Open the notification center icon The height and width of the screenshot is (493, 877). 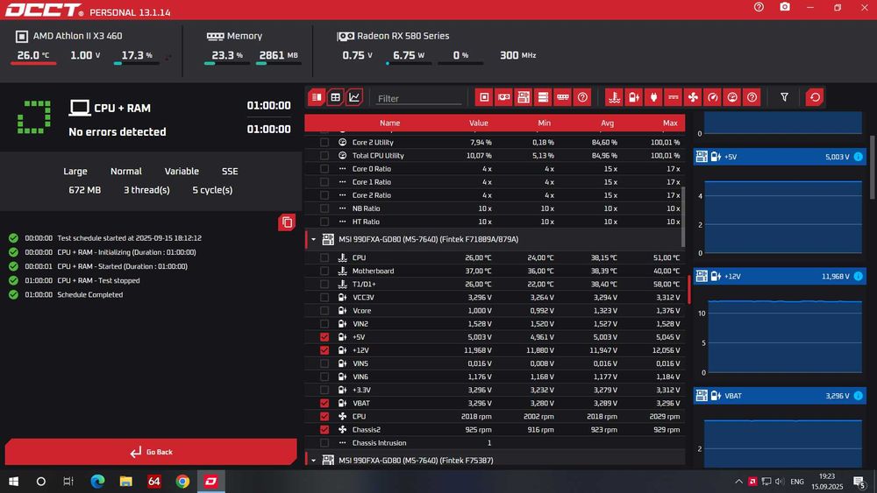[x=860, y=482]
